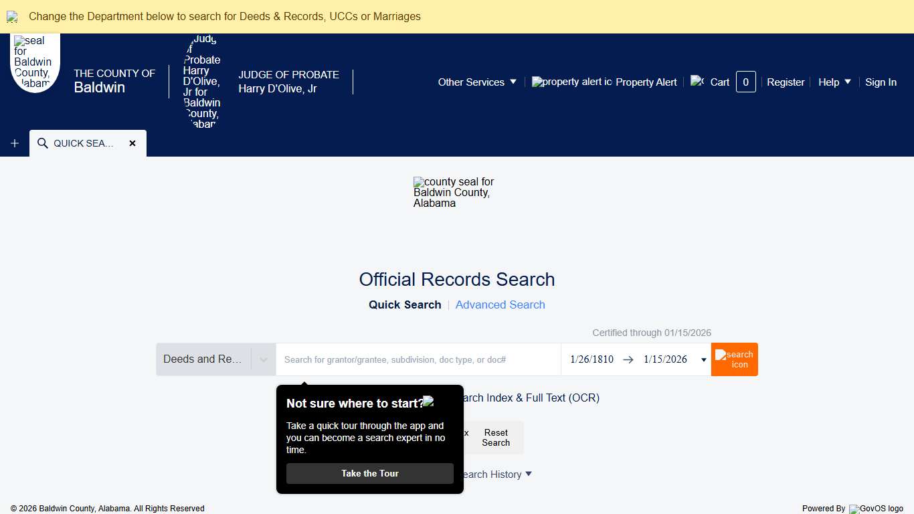914x514 pixels.
Task: Select the Quick Search tab label
Action: (x=405, y=305)
